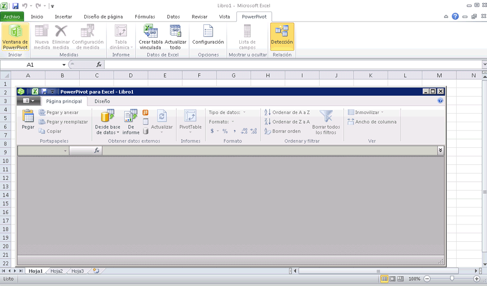The image size is (487, 286).
Task: Click Excel Save icon in quick access
Action: point(15,6)
